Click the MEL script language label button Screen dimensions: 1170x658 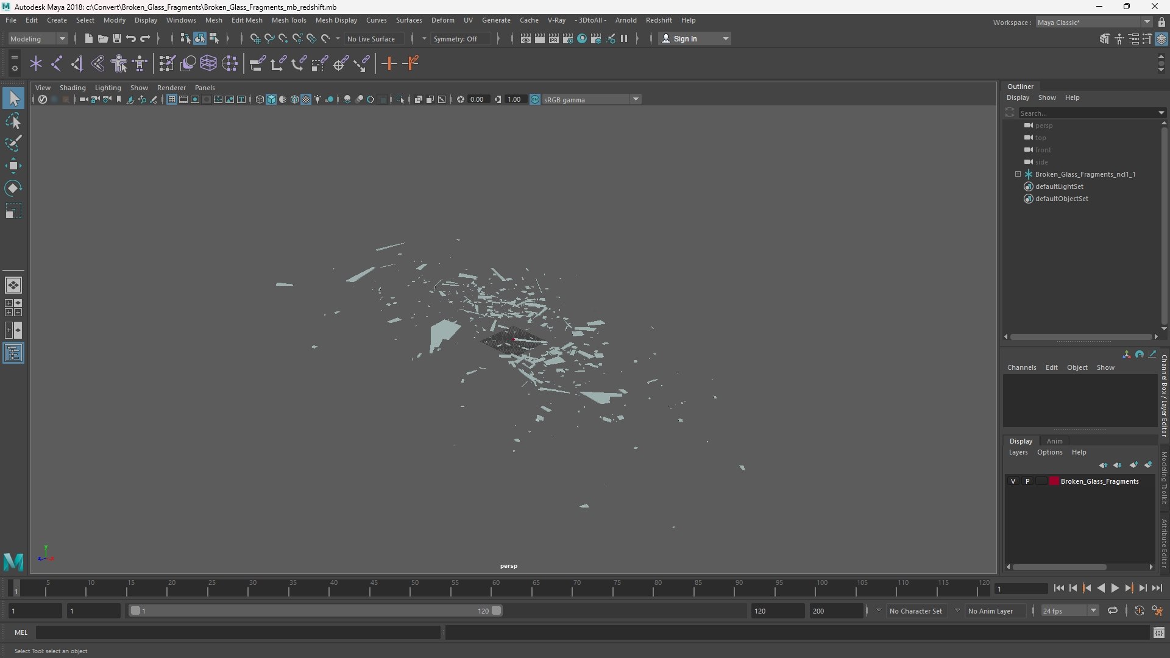(x=21, y=633)
